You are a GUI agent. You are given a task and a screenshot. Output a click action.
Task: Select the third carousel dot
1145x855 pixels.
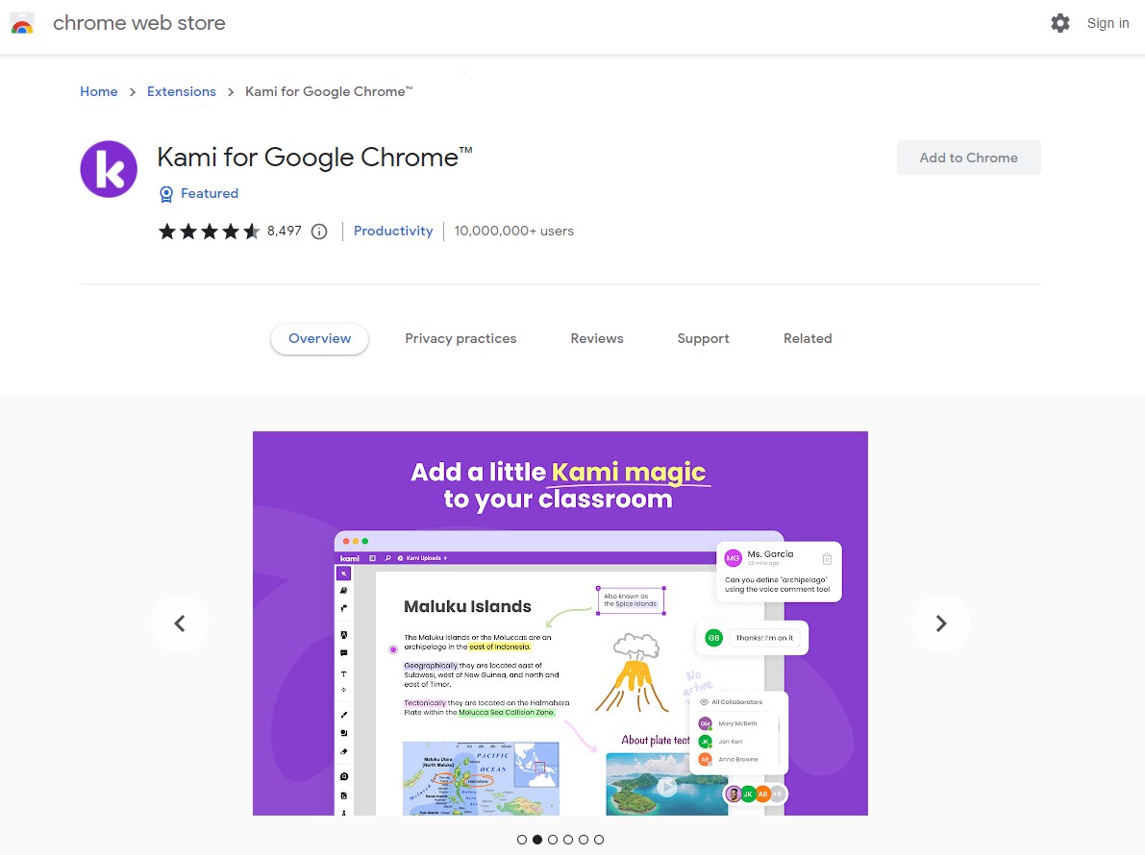553,840
